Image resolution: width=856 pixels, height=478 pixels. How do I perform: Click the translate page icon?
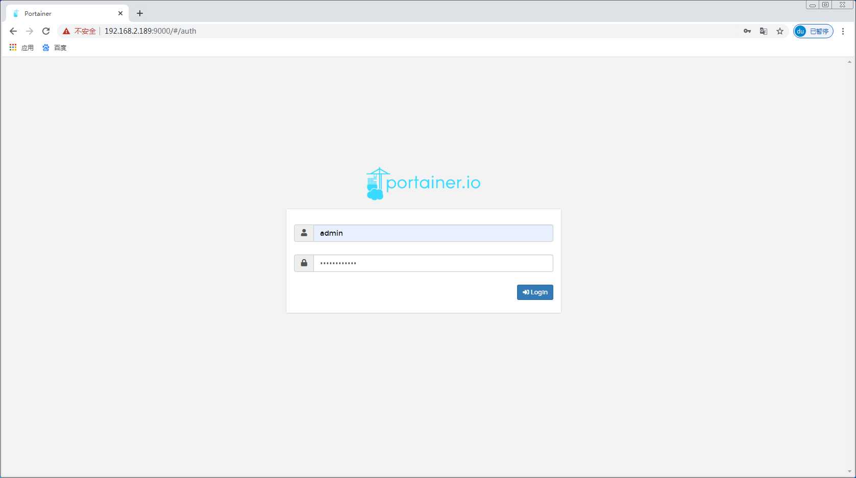point(764,31)
